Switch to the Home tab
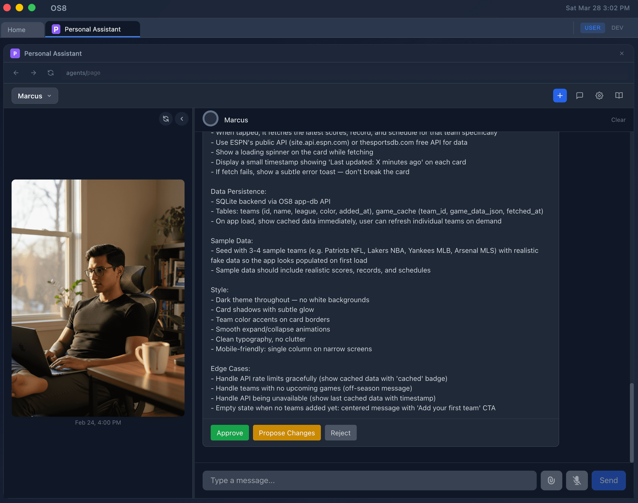The width and height of the screenshot is (638, 503). [17, 30]
